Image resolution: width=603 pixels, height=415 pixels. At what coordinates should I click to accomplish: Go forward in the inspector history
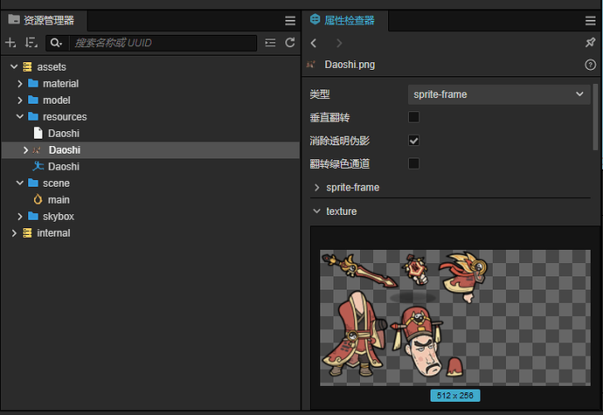pos(339,43)
